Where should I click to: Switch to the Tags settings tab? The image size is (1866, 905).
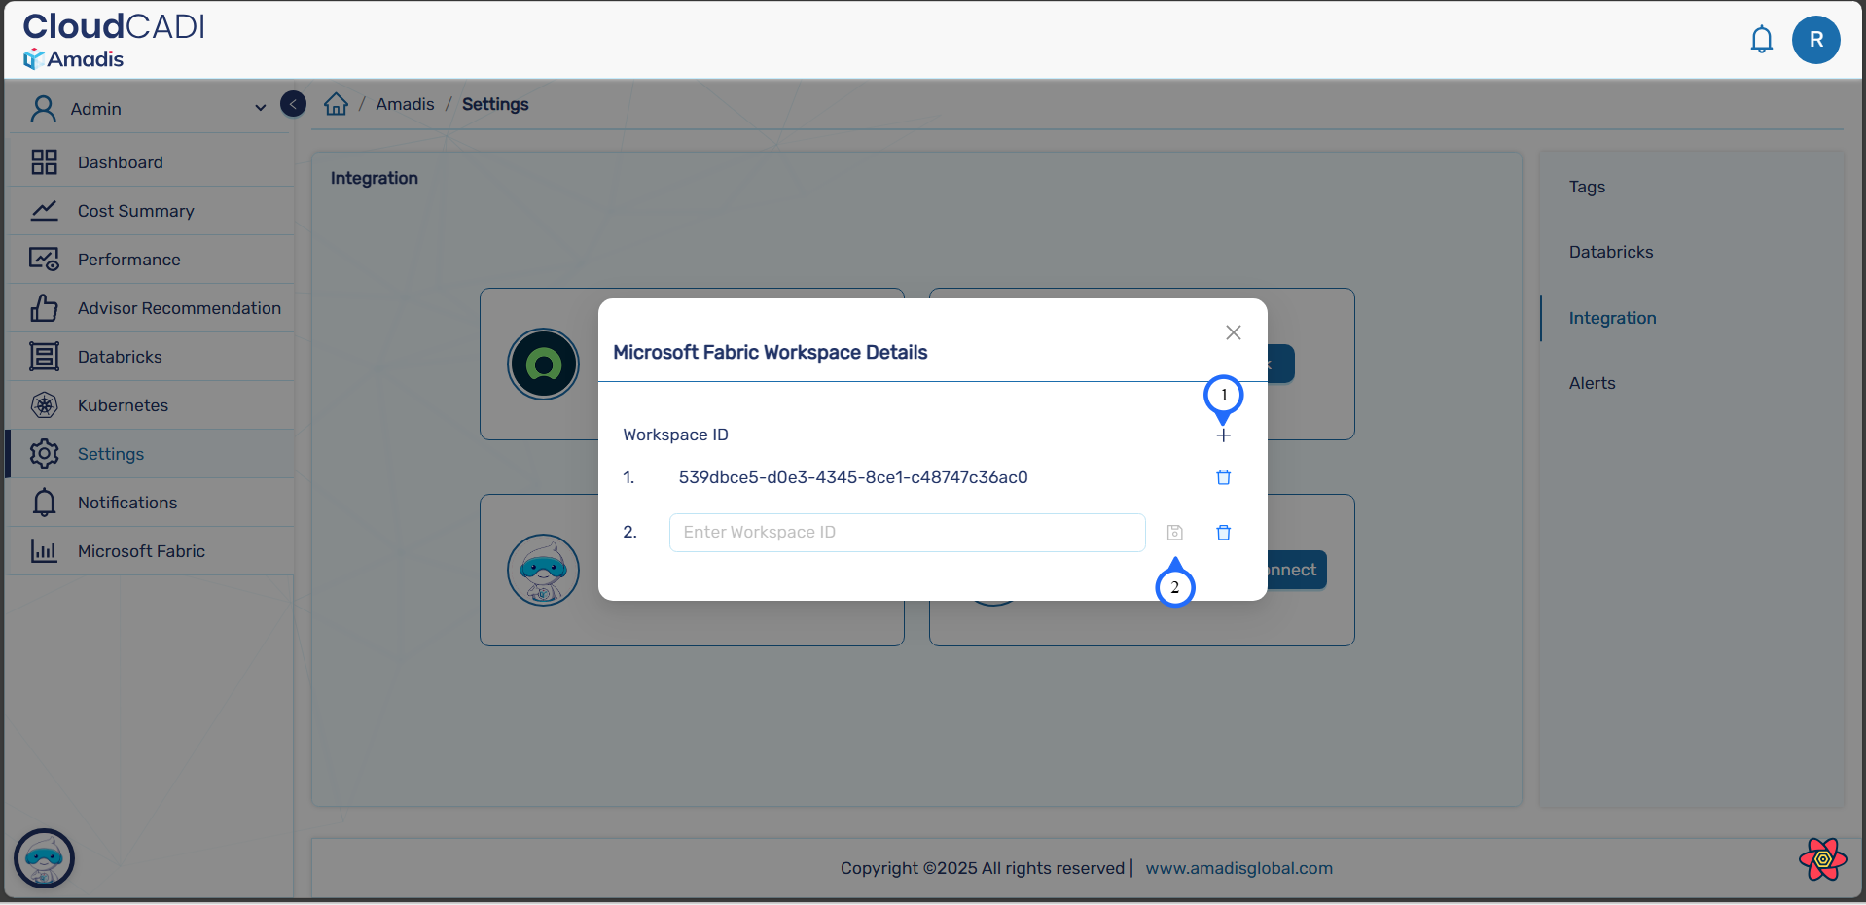pyautogui.click(x=1587, y=187)
